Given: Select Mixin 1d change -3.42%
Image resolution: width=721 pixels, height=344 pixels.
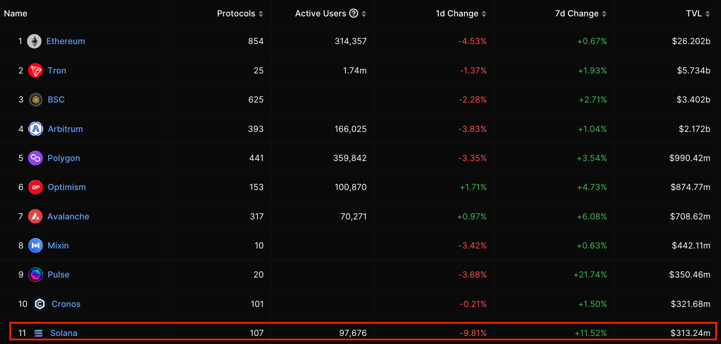Looking at the screenshot, I should [x=472, y=245].
